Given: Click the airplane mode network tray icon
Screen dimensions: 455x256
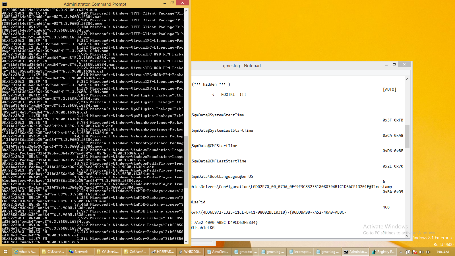Looking at the screenshot, I should (x=428, y=252).
